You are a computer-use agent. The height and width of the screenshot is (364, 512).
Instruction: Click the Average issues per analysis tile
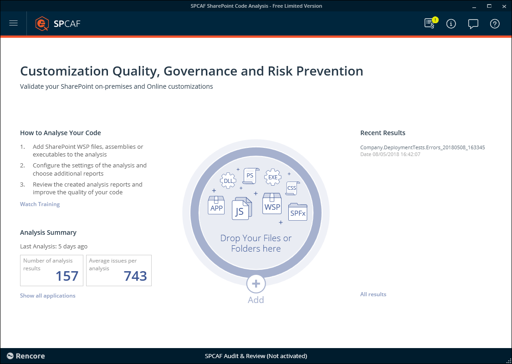(118, 270)
